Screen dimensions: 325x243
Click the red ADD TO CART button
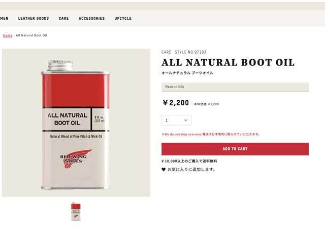tap(235, 149)
